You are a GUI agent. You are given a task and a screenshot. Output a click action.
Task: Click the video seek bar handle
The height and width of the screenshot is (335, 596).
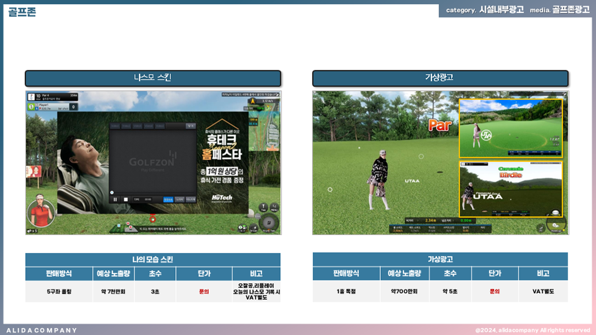click(x=111, y=192)
